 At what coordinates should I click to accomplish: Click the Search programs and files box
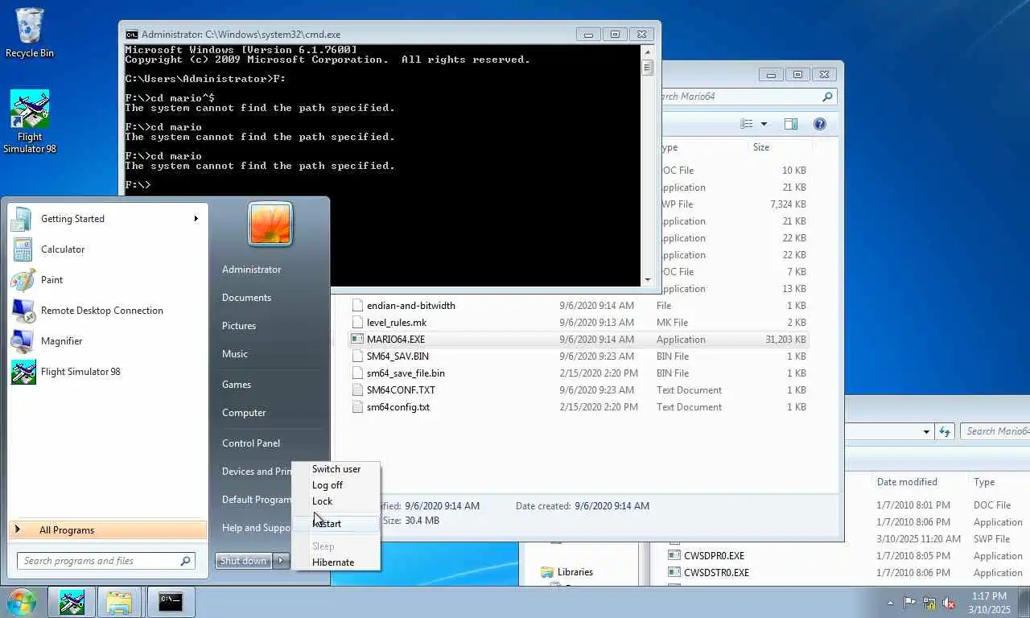point(105,561)
